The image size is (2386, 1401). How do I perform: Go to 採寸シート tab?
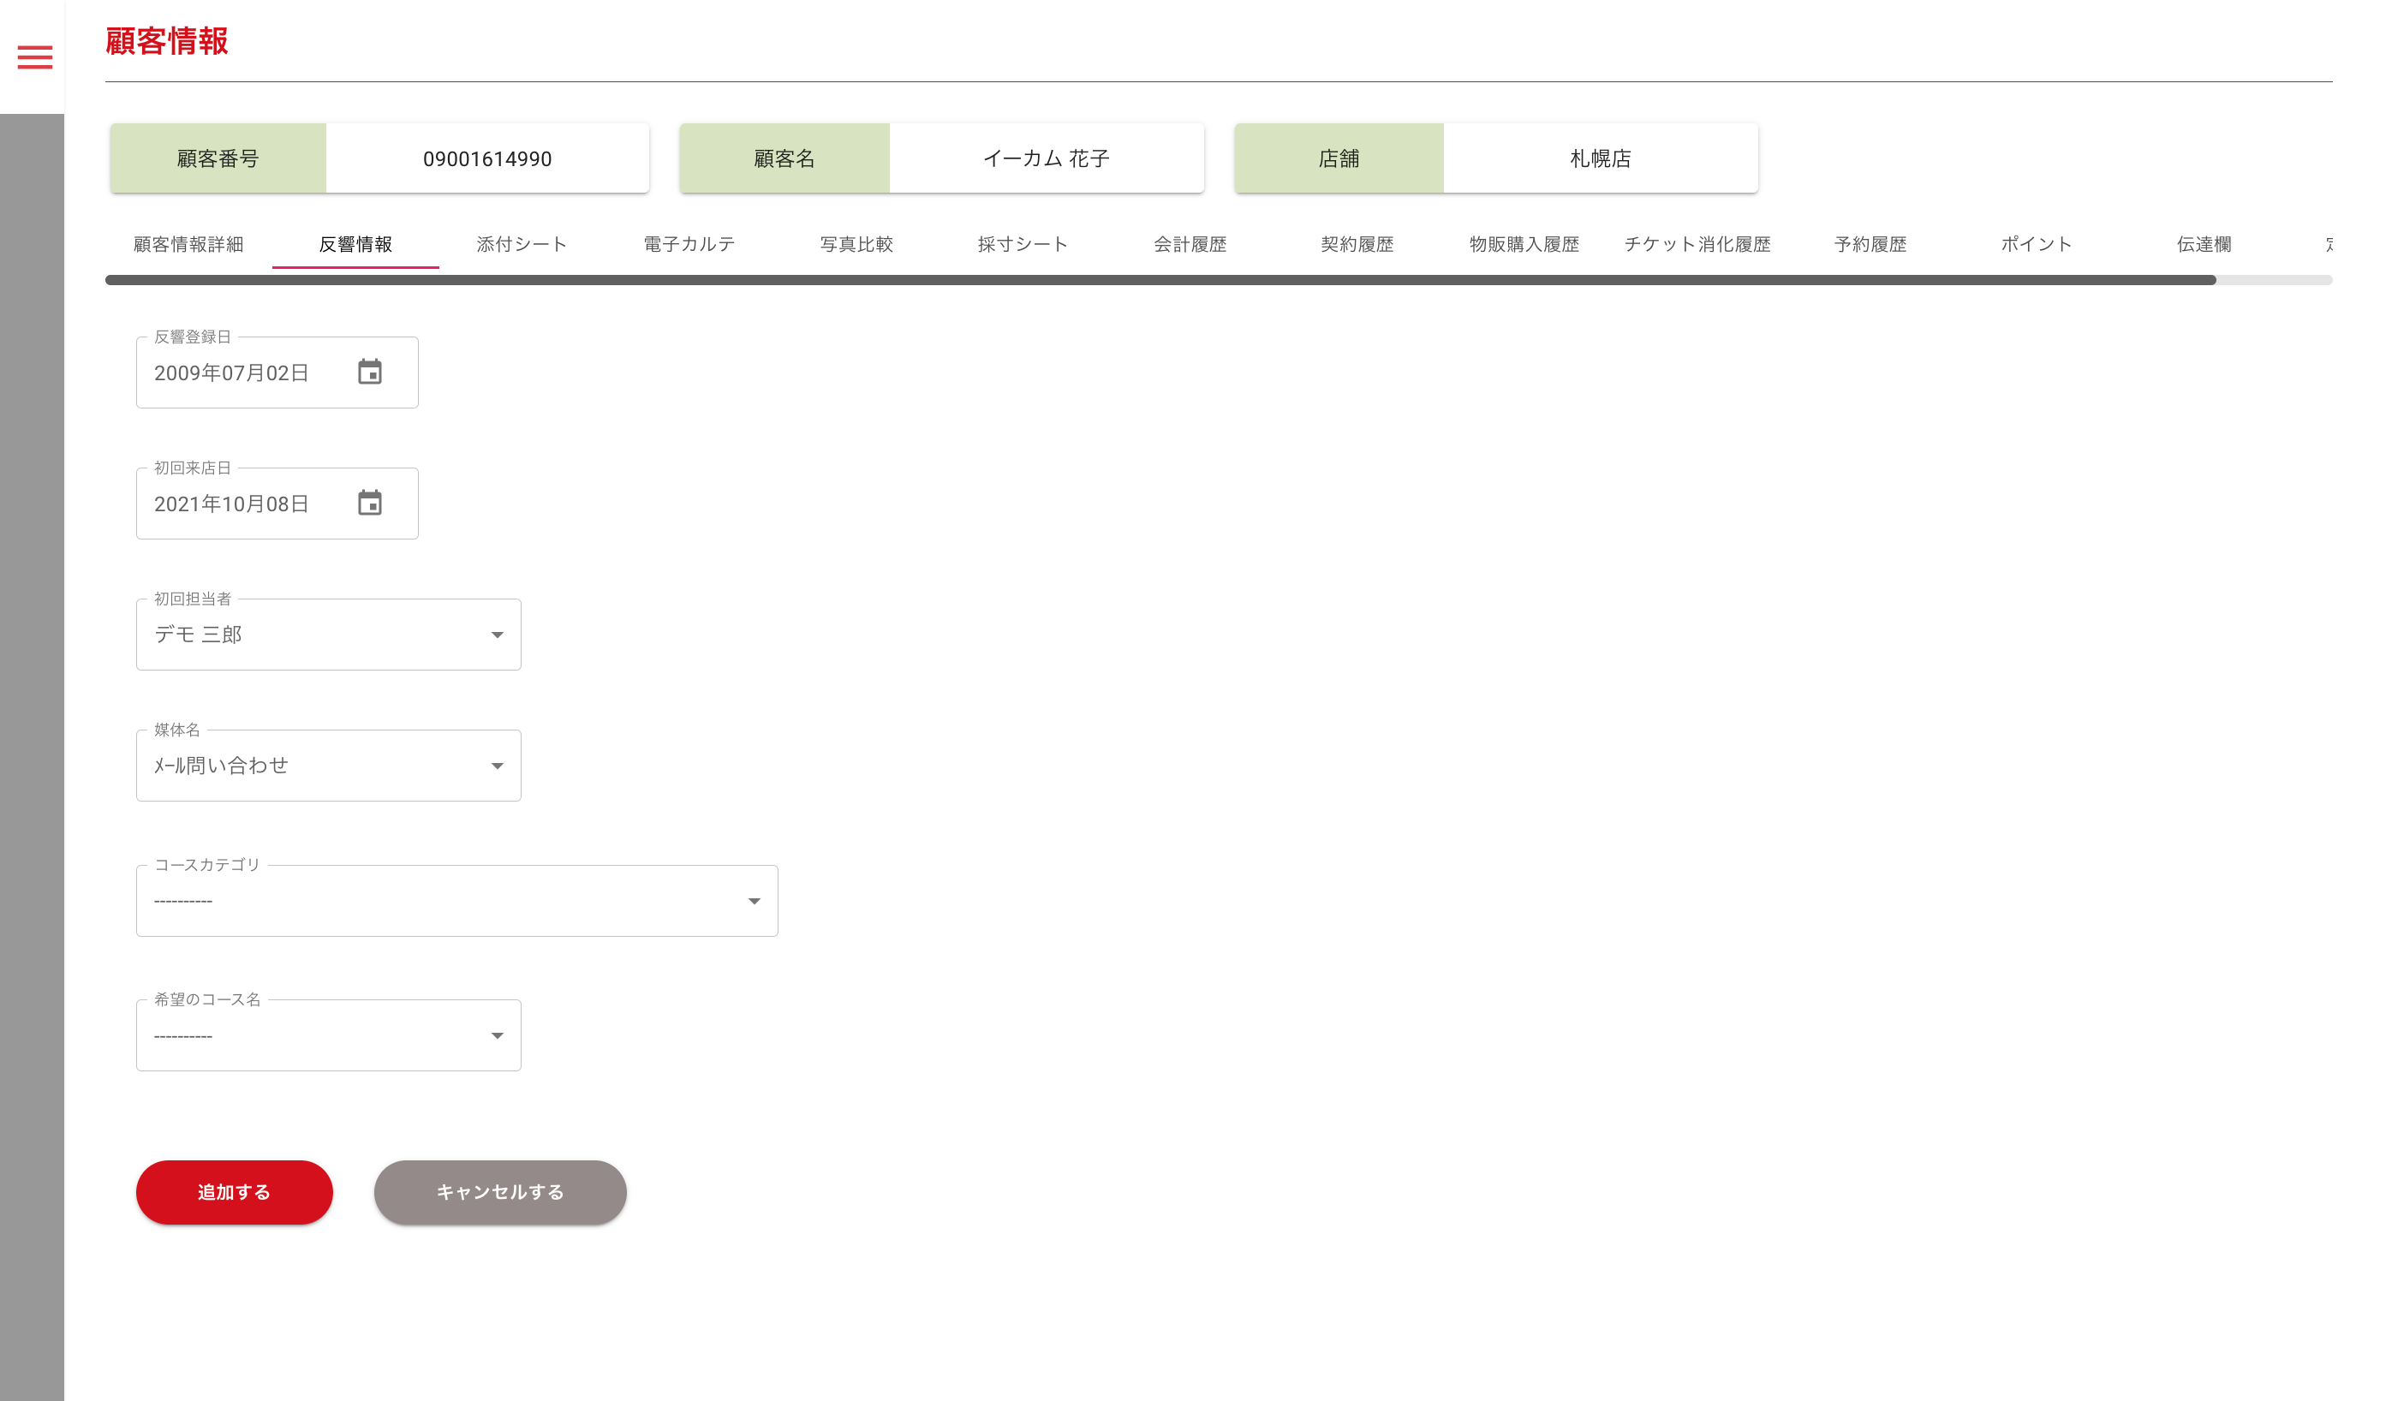(x=1023, y=244)
